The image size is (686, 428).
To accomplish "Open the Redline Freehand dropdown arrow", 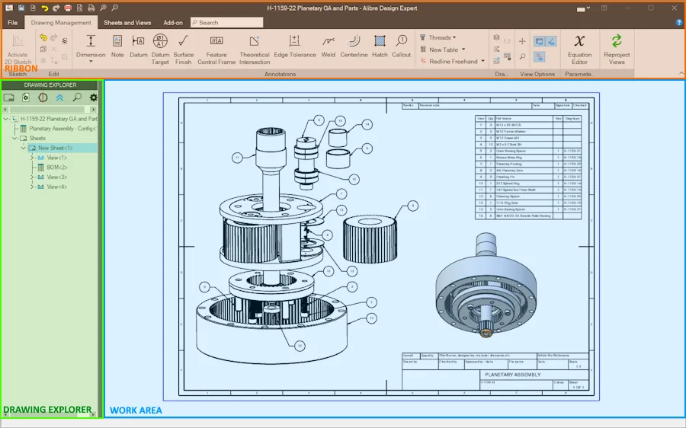I will point(483,61).
